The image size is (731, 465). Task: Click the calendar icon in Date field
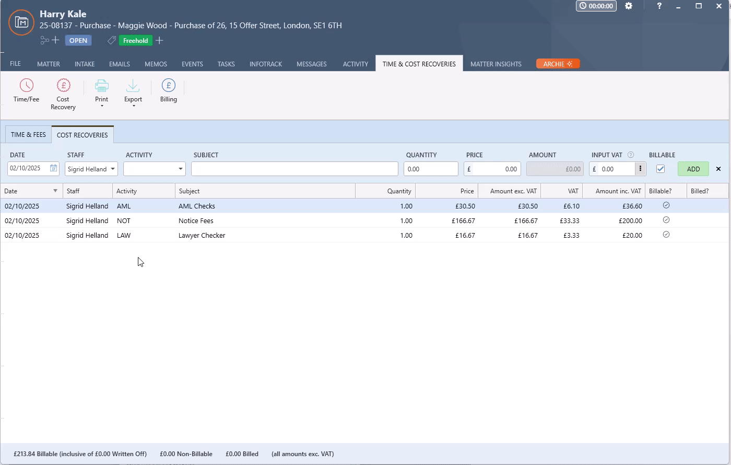53,168
